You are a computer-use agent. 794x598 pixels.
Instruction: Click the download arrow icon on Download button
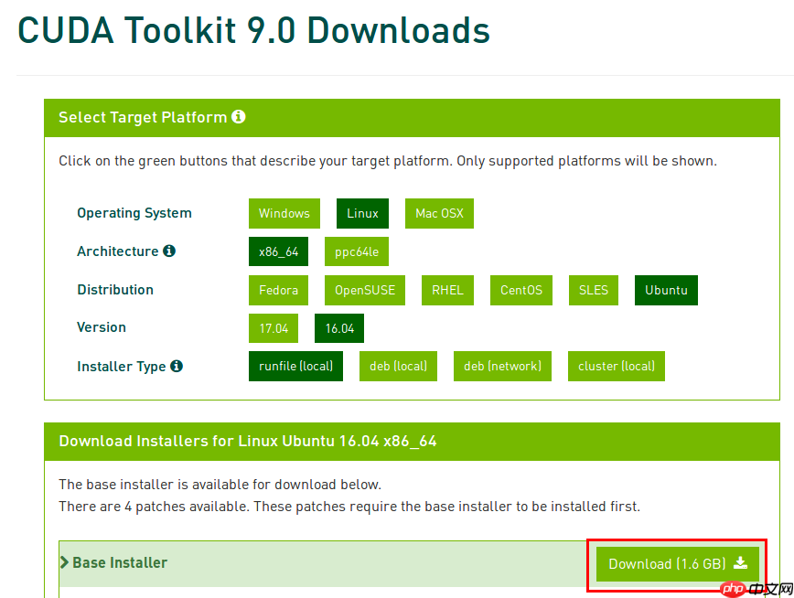(x=740, y=563)
